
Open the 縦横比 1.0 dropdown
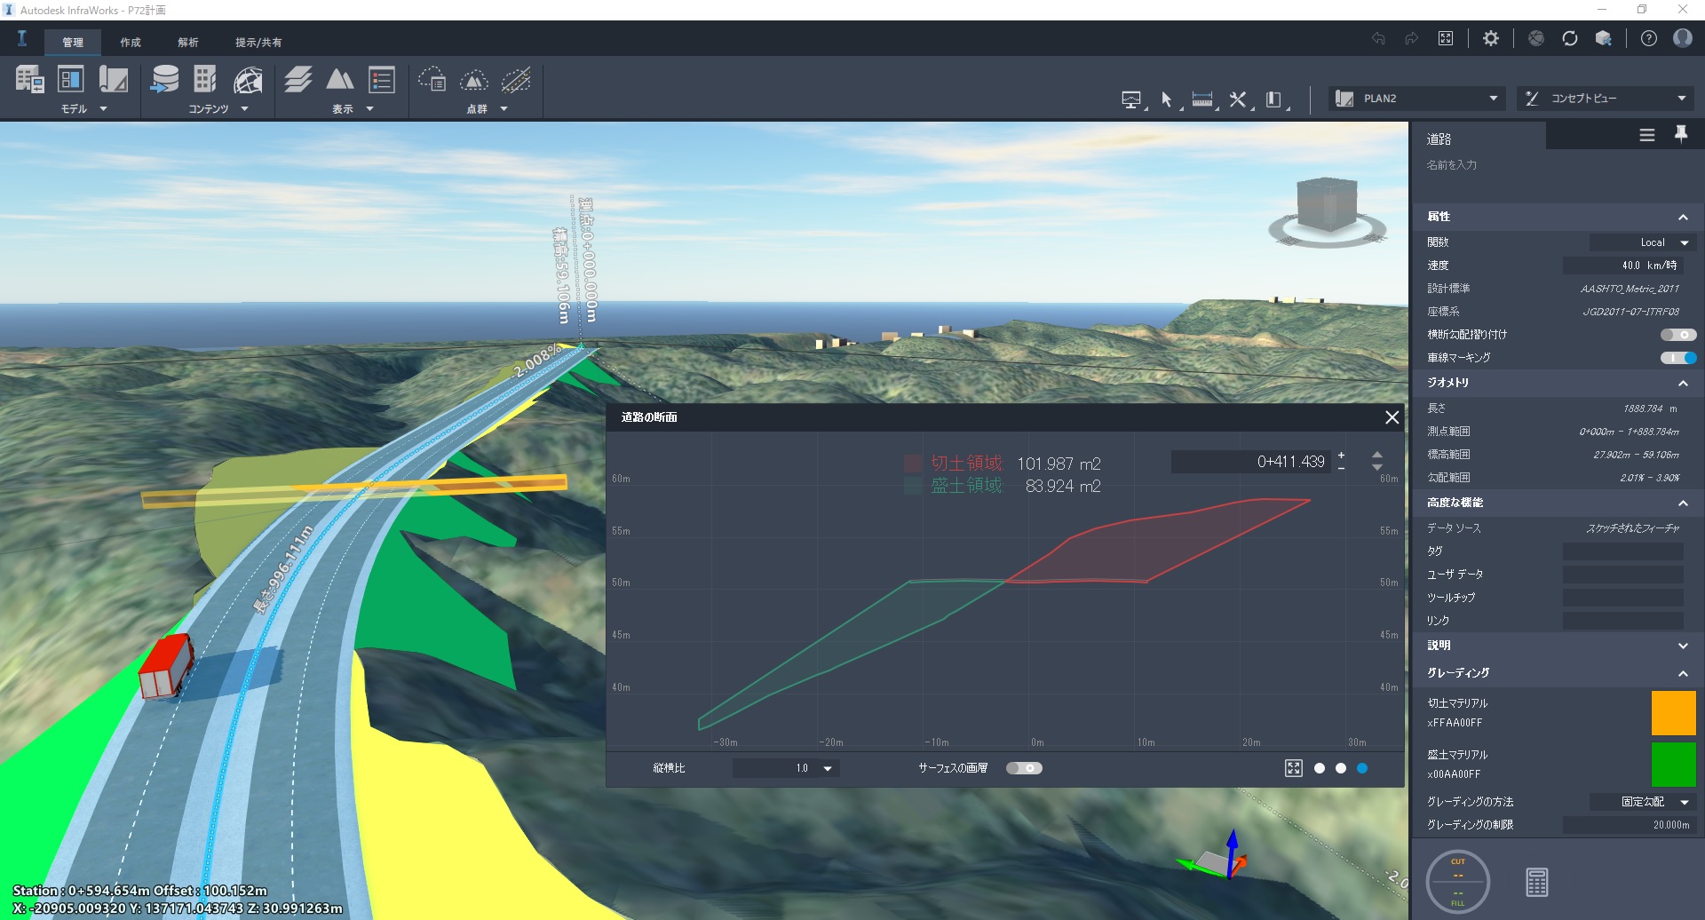[786, 768]
